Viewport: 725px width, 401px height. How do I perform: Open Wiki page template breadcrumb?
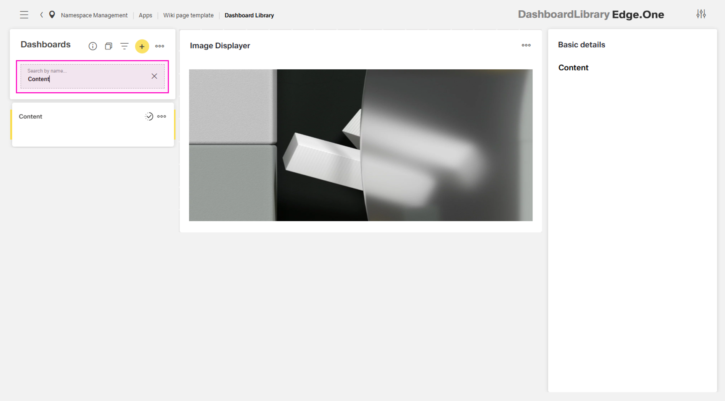[x=188, y=15]
